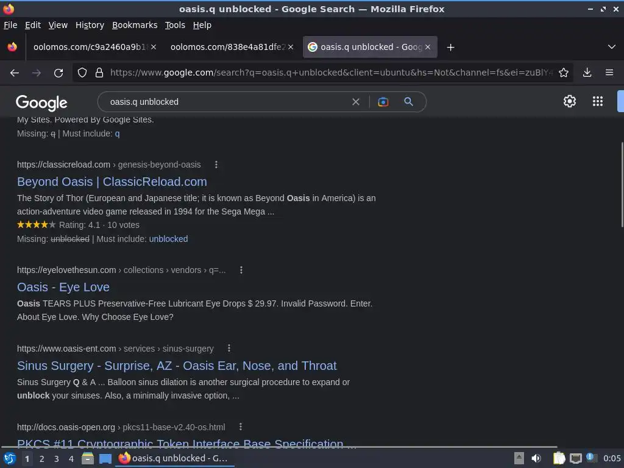Show site security padlock info
Image resolution: width=624 pixels, height=468 pixels.
[x=99, y=73]
